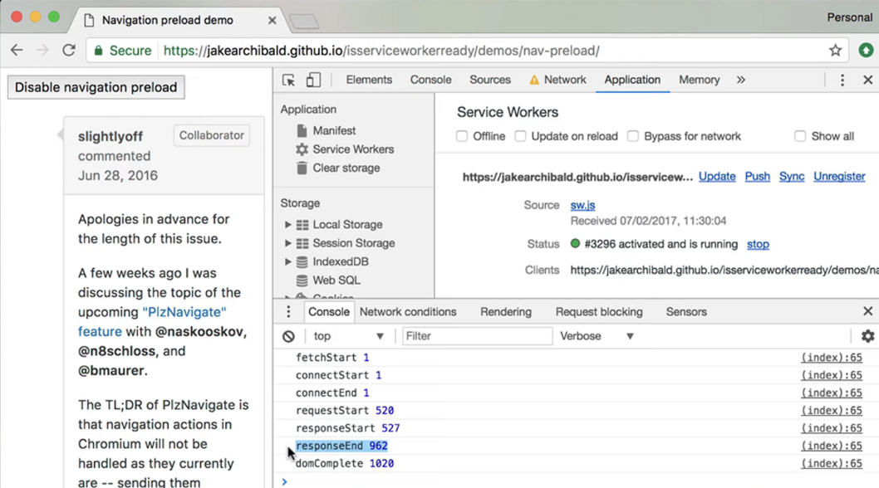
Task: Click the Sync link
Action: point(792,177)
